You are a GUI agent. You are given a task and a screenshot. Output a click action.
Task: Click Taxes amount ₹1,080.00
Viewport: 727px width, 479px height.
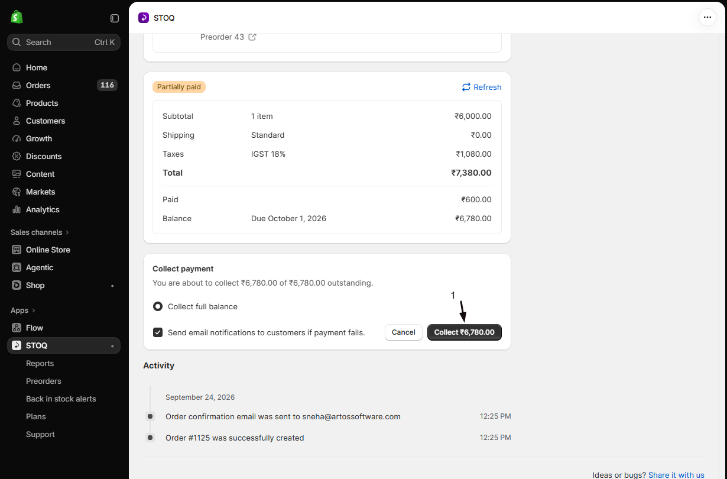[x=473, y=154]
